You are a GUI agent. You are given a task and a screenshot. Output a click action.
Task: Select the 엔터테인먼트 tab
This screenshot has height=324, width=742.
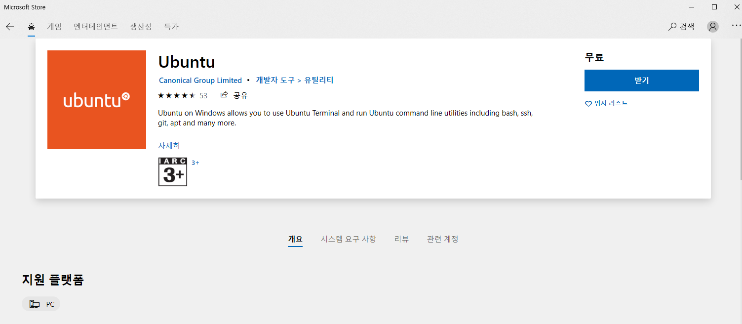(96, 27)
